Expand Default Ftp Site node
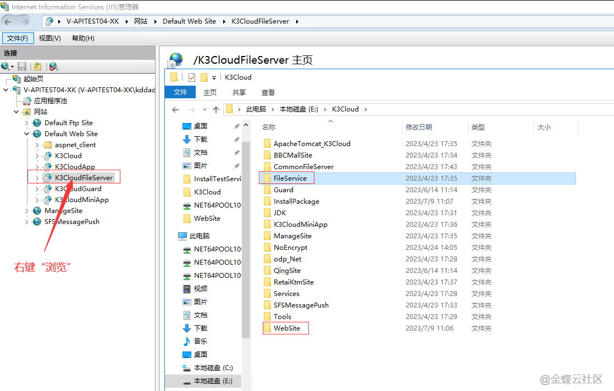The image size is (614, 391). coord(26,123)
